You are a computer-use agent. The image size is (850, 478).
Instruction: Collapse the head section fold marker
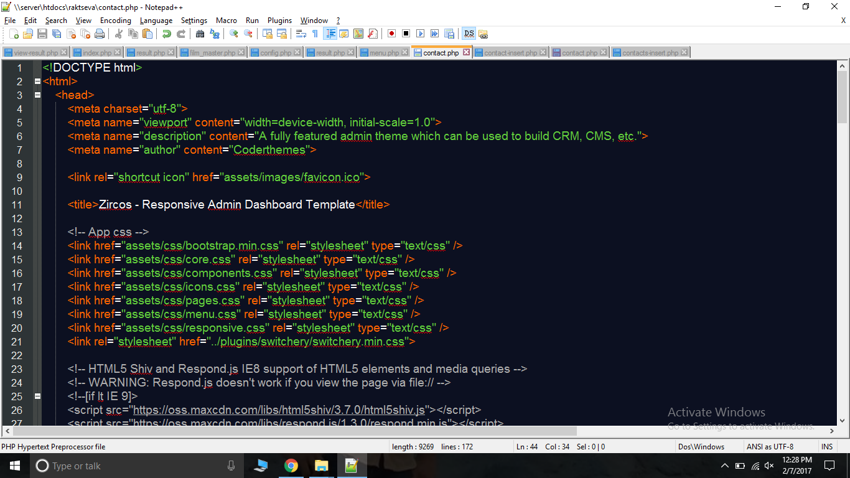37,95
